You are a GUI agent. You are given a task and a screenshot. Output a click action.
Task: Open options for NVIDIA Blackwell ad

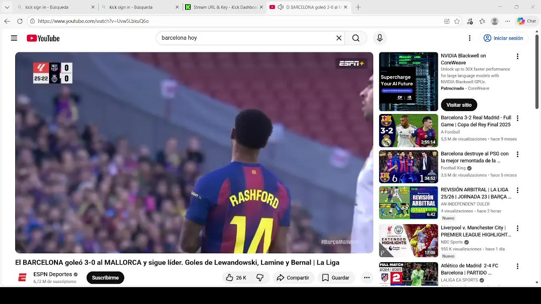pos(517,56)
